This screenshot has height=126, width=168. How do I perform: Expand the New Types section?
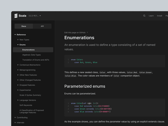[x=18, y=40]
